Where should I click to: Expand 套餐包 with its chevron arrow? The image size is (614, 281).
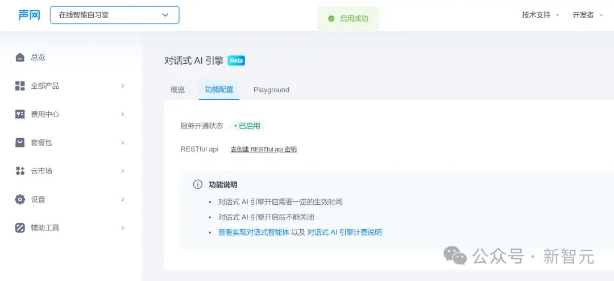pyautogui.click(x=123, y=143)
